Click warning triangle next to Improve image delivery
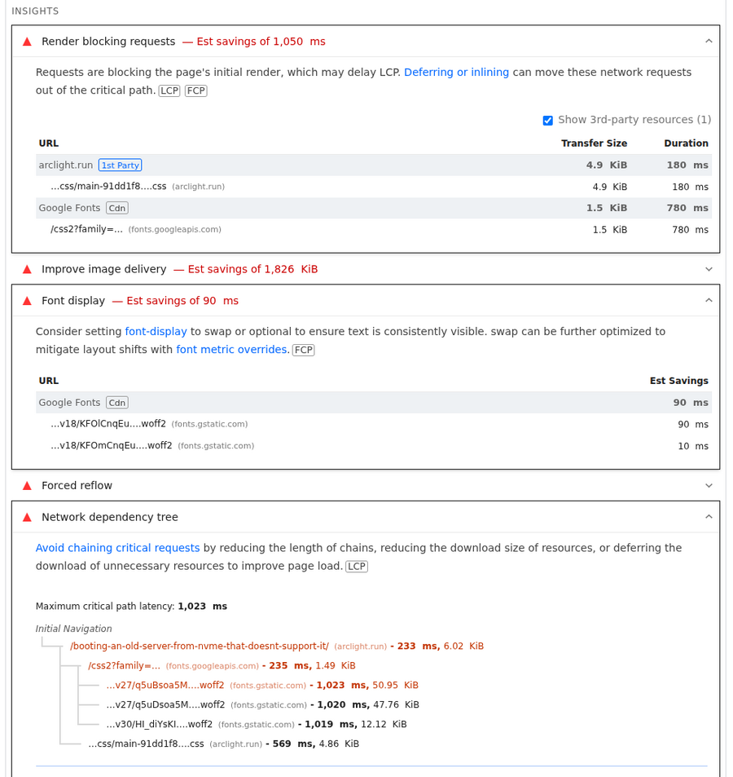 point(27,269)
